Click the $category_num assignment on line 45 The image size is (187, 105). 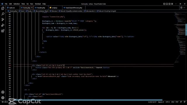pos(60,23)
